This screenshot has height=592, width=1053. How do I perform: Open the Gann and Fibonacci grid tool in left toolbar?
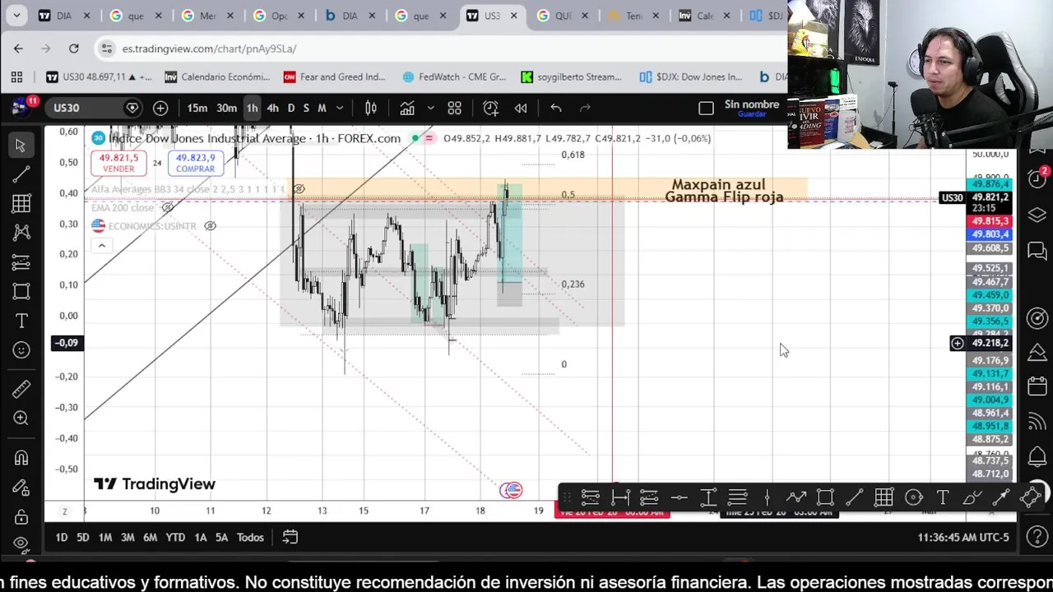[x=21, y=203]
